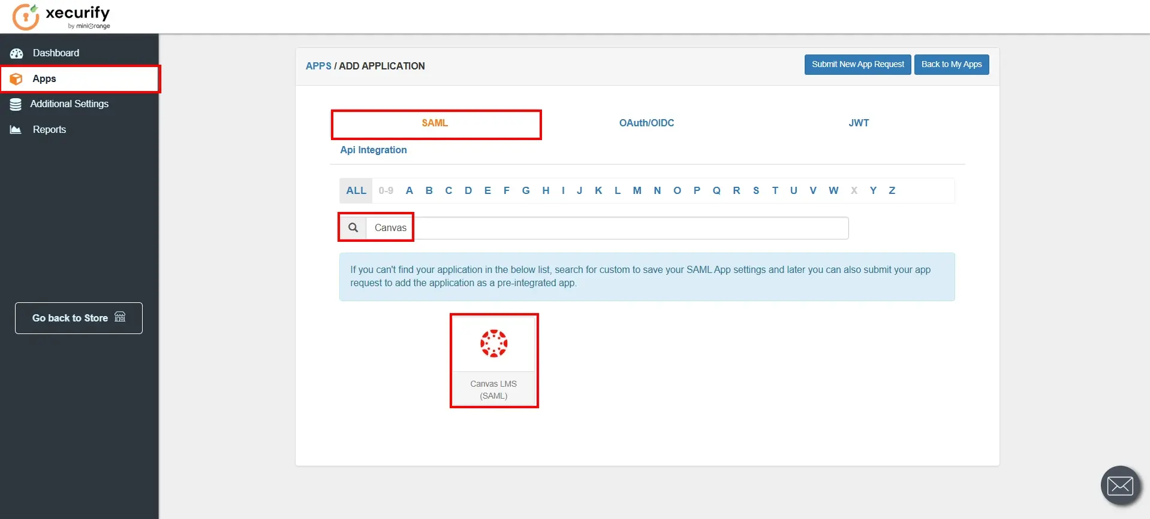This screenshot has width=1150, height=519.
Task: Filter apps by letter U
Action: click(x=794, y=190)
